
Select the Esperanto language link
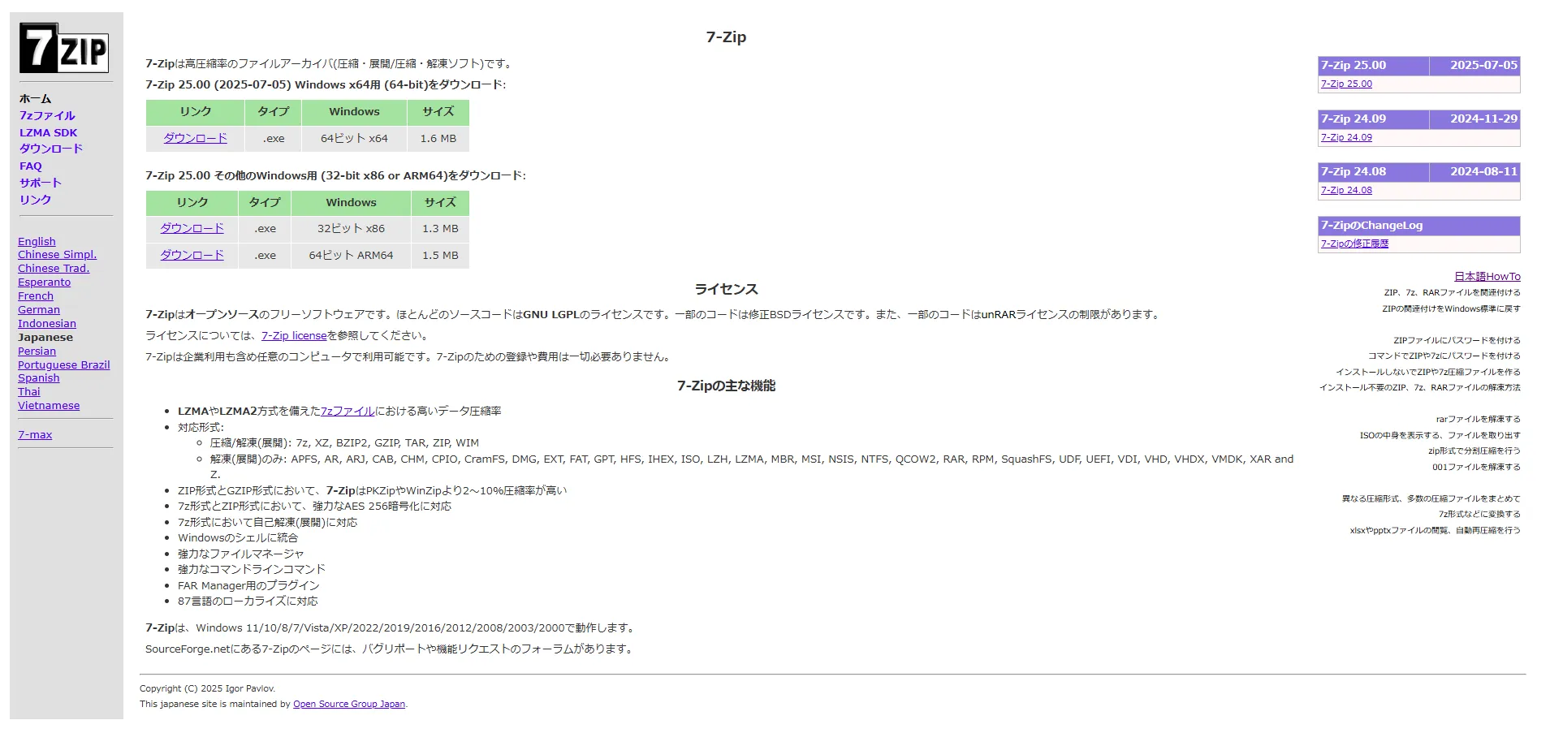(x=44, y=282)
